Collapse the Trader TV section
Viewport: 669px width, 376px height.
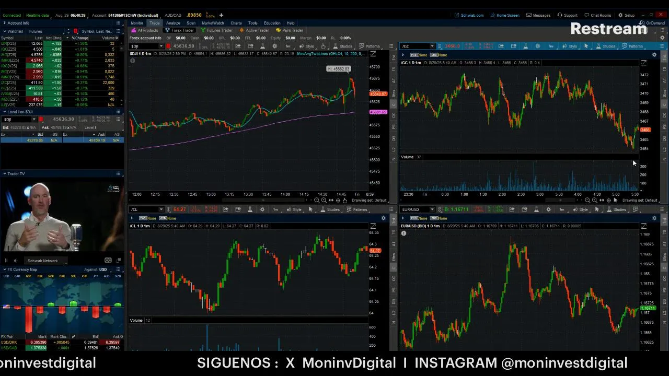(4, 173)
